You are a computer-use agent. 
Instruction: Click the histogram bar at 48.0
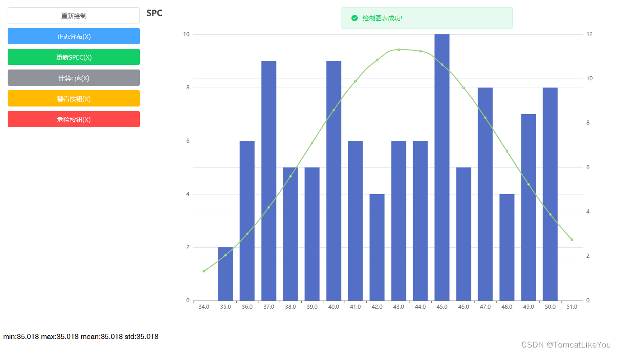coord(507,247)
